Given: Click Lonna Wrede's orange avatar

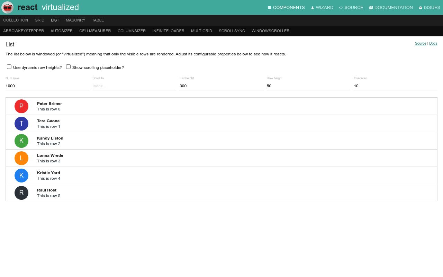Looking at the screenshot, I should pyautogui.click(x=21, y=158).
